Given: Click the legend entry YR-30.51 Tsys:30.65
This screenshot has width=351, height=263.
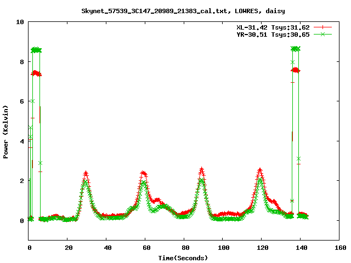Looking at the screenshot, I should [x=273, y=35].
